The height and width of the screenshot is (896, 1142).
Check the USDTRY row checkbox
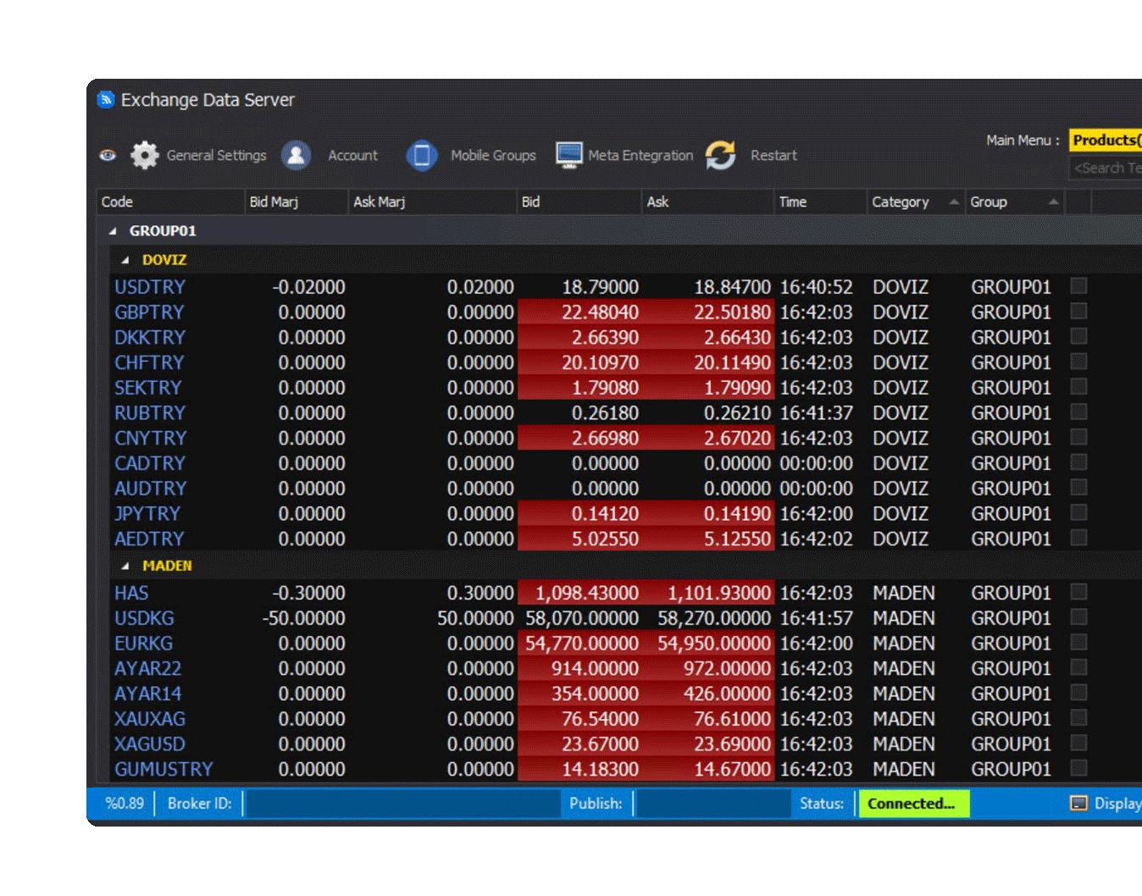[x=1078, y=286]
